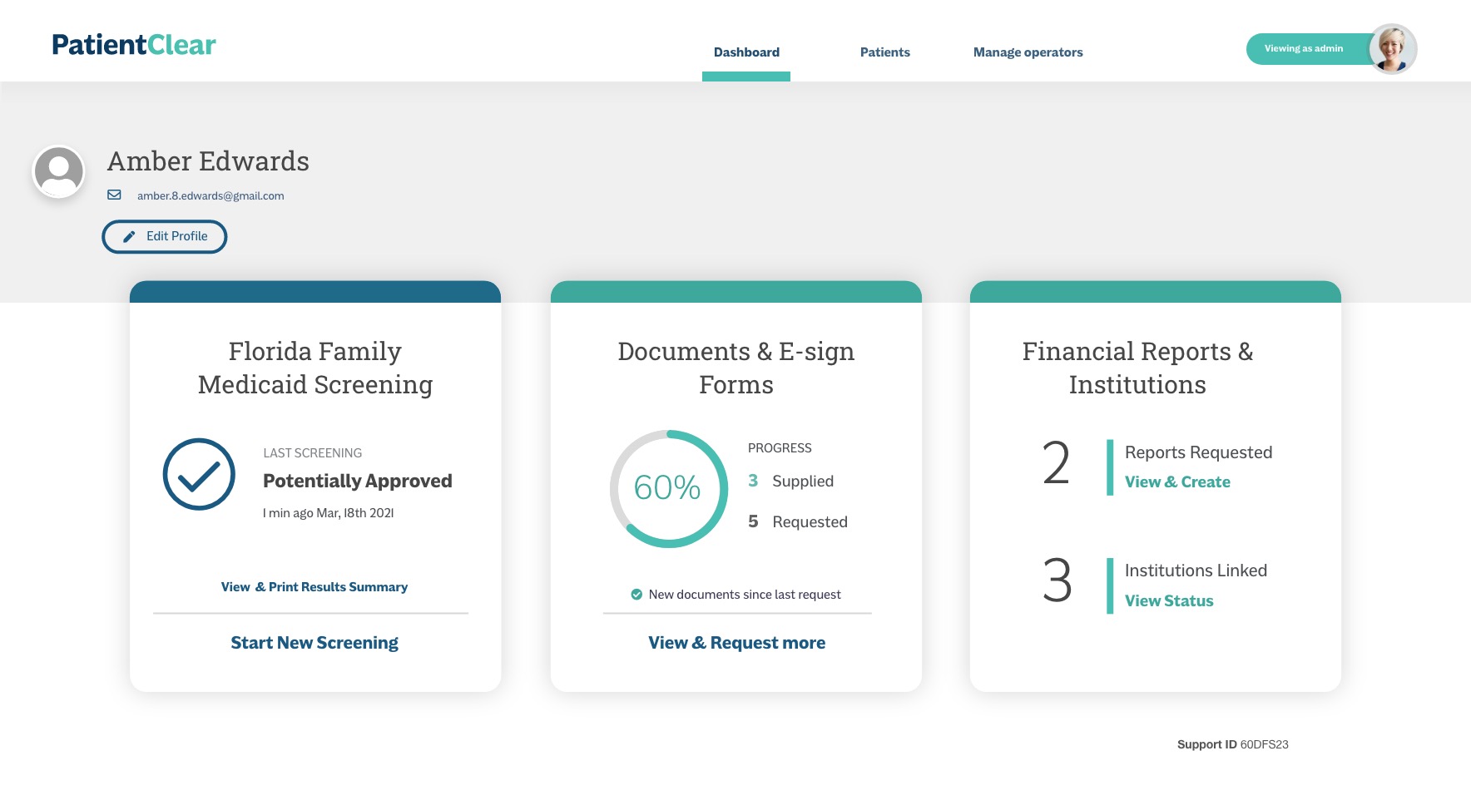This screenshot has height=810, width=1471.
Task: Click the Florida Family Medicaid Screening title
Action: 315,368
